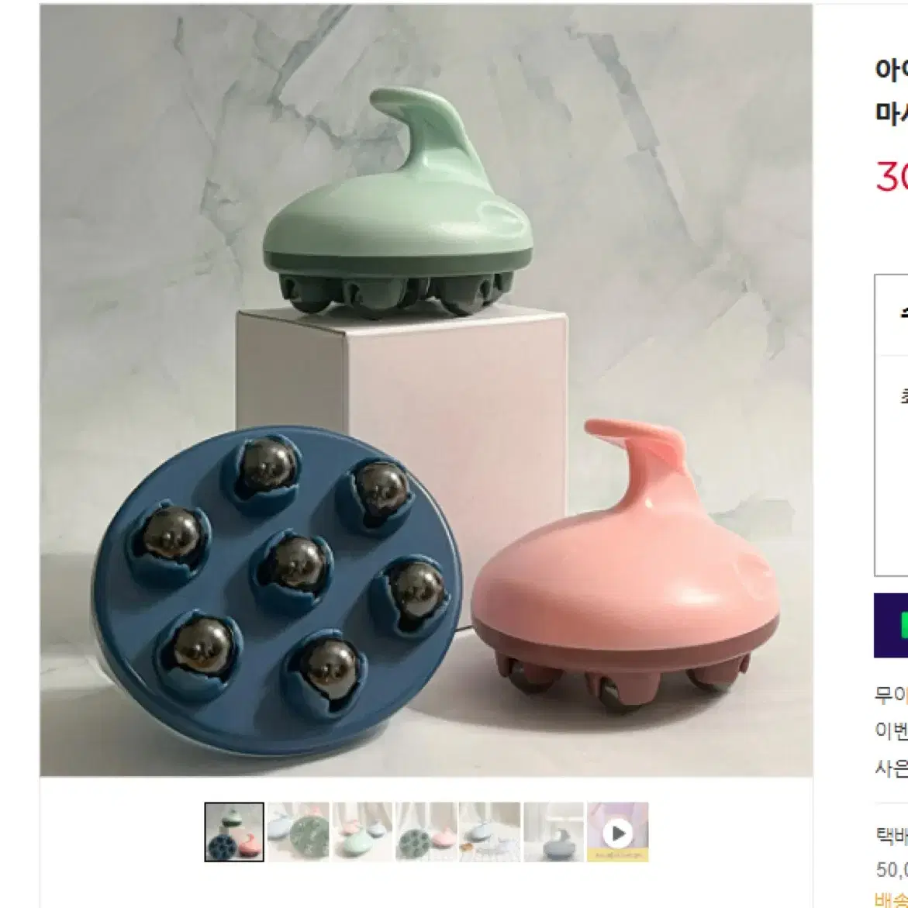The image size is (908, 908).
Task: Open the orange 배송 link
Action: pos(891,900)
